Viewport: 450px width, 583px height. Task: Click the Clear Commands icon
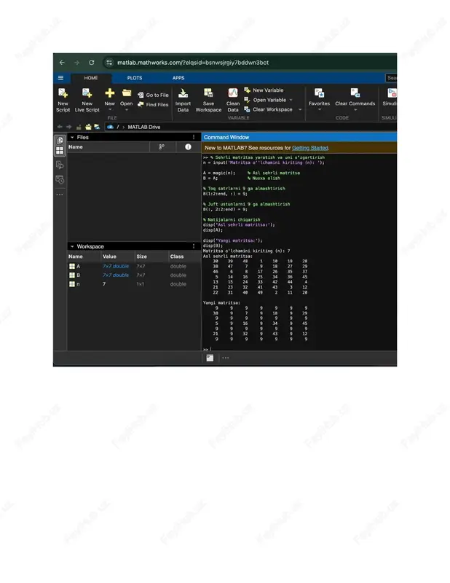click(355, 93)
